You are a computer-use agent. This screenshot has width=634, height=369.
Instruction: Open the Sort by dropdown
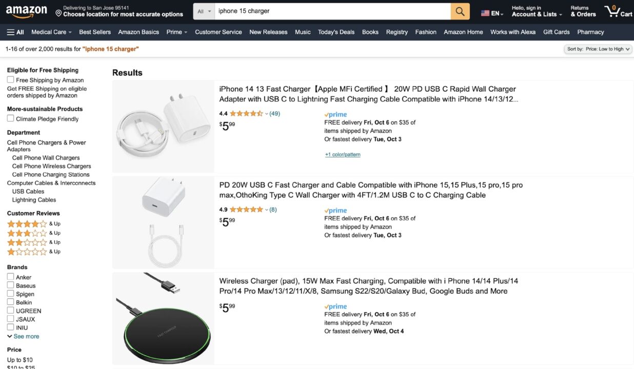598,49
